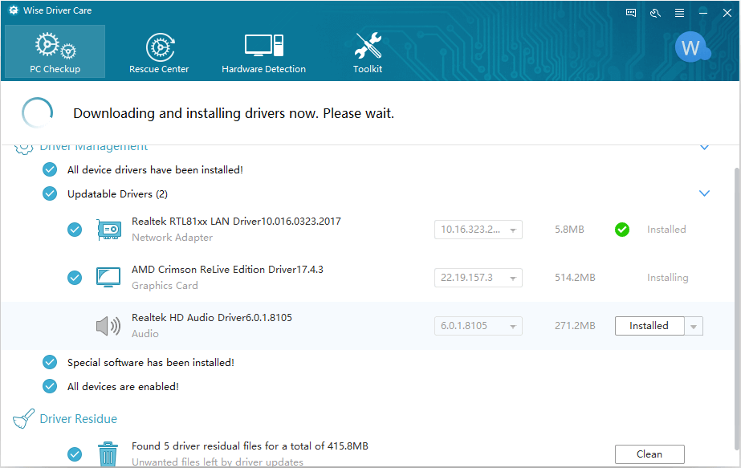Open the PC Checkup tab
741x468 pixels.
click(55, 51)
